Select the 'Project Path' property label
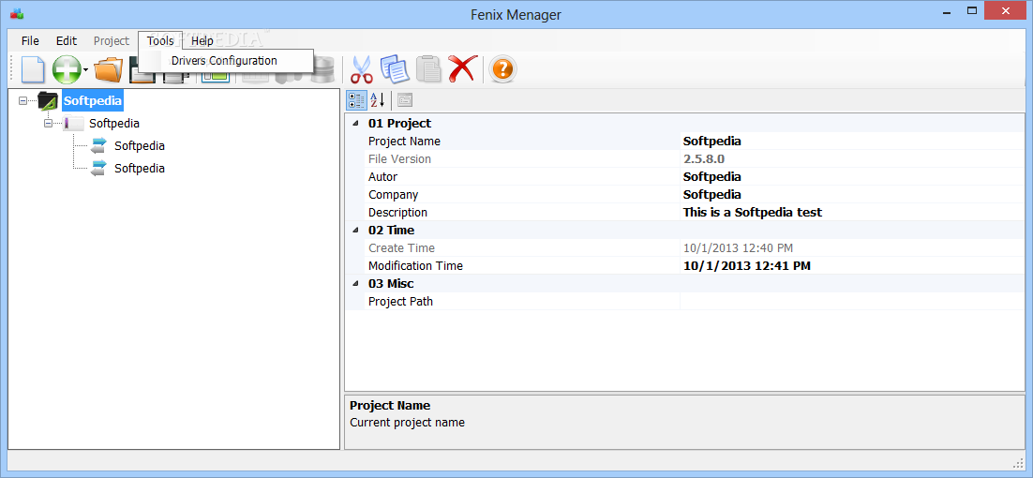Viewport: 1033px width, 478px height. tap(400, 301)
